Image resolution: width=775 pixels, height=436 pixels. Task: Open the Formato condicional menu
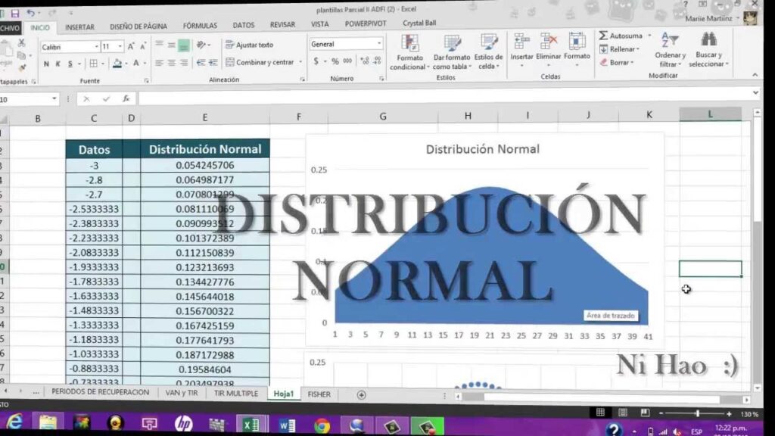(409, 53)
